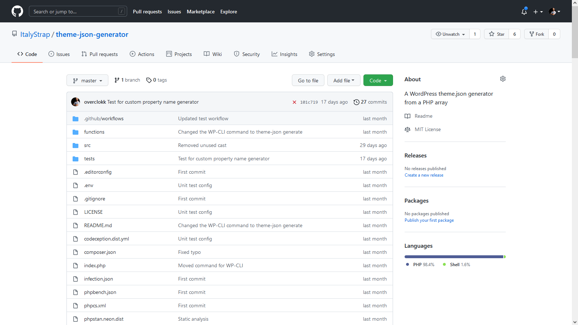Click the failed status X on latest commit
Image resolution: width=578 pixels, height=325 pixels.
tap(294, 102)
